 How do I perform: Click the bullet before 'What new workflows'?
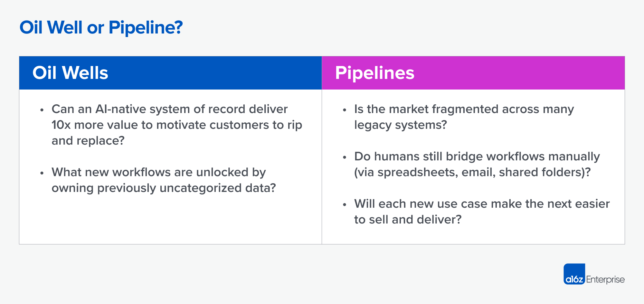[42, 173]
